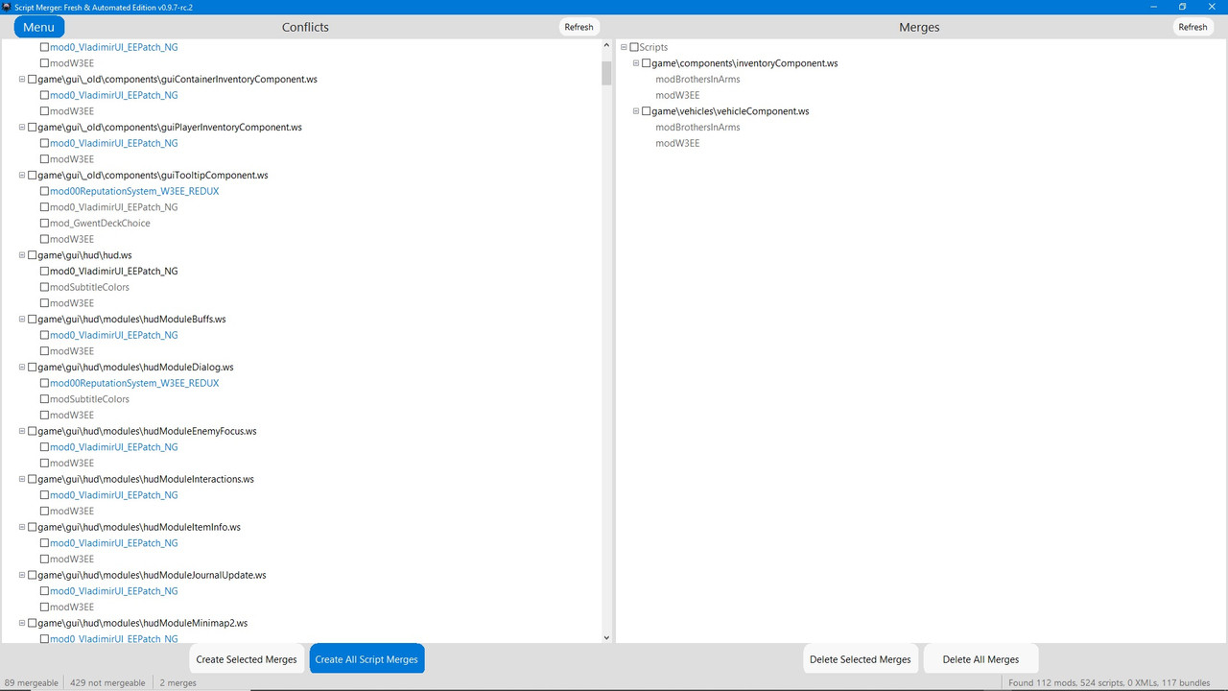Click scroll down arrow in Conflicts list

[606, 637]
